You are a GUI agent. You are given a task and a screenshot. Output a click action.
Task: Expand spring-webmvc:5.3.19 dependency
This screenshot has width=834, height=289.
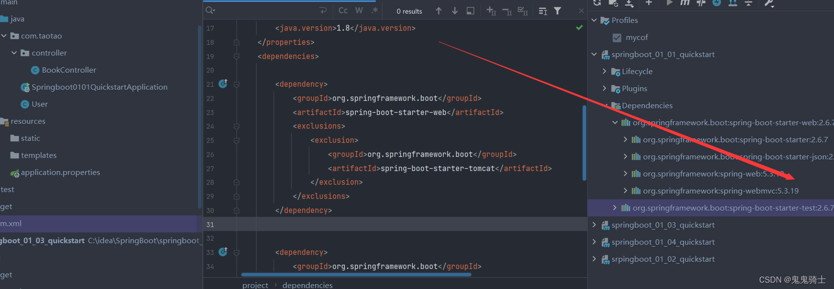[x=625, y=191]
